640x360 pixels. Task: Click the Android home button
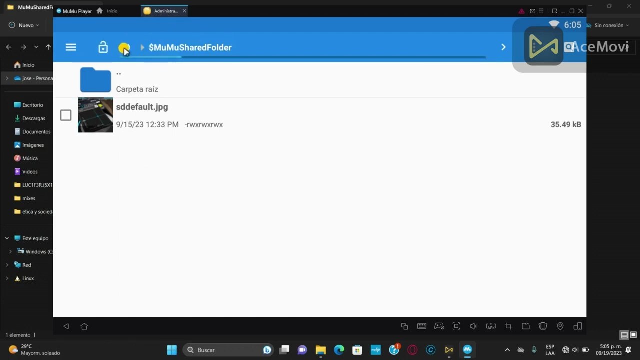pos(84,326)
